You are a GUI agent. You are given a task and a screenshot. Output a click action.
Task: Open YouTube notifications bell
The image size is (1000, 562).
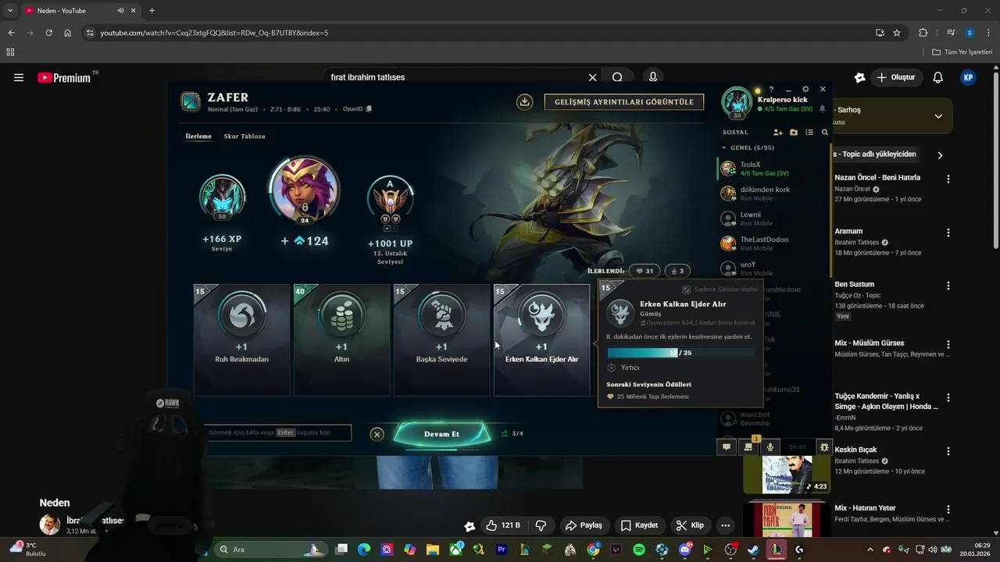click(937, 77)
